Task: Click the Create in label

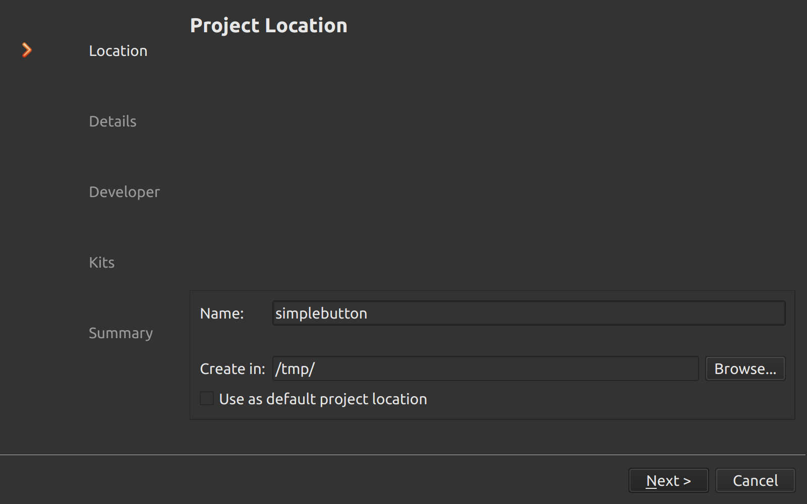Action: [x=232, y=369]
